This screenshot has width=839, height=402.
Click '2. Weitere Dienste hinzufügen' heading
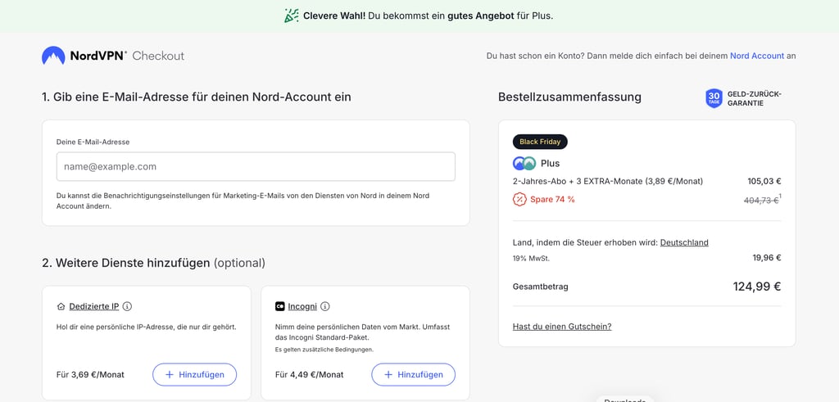(125, 263)
